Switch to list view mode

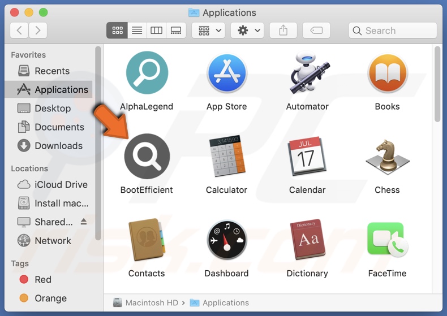point(137,31)
